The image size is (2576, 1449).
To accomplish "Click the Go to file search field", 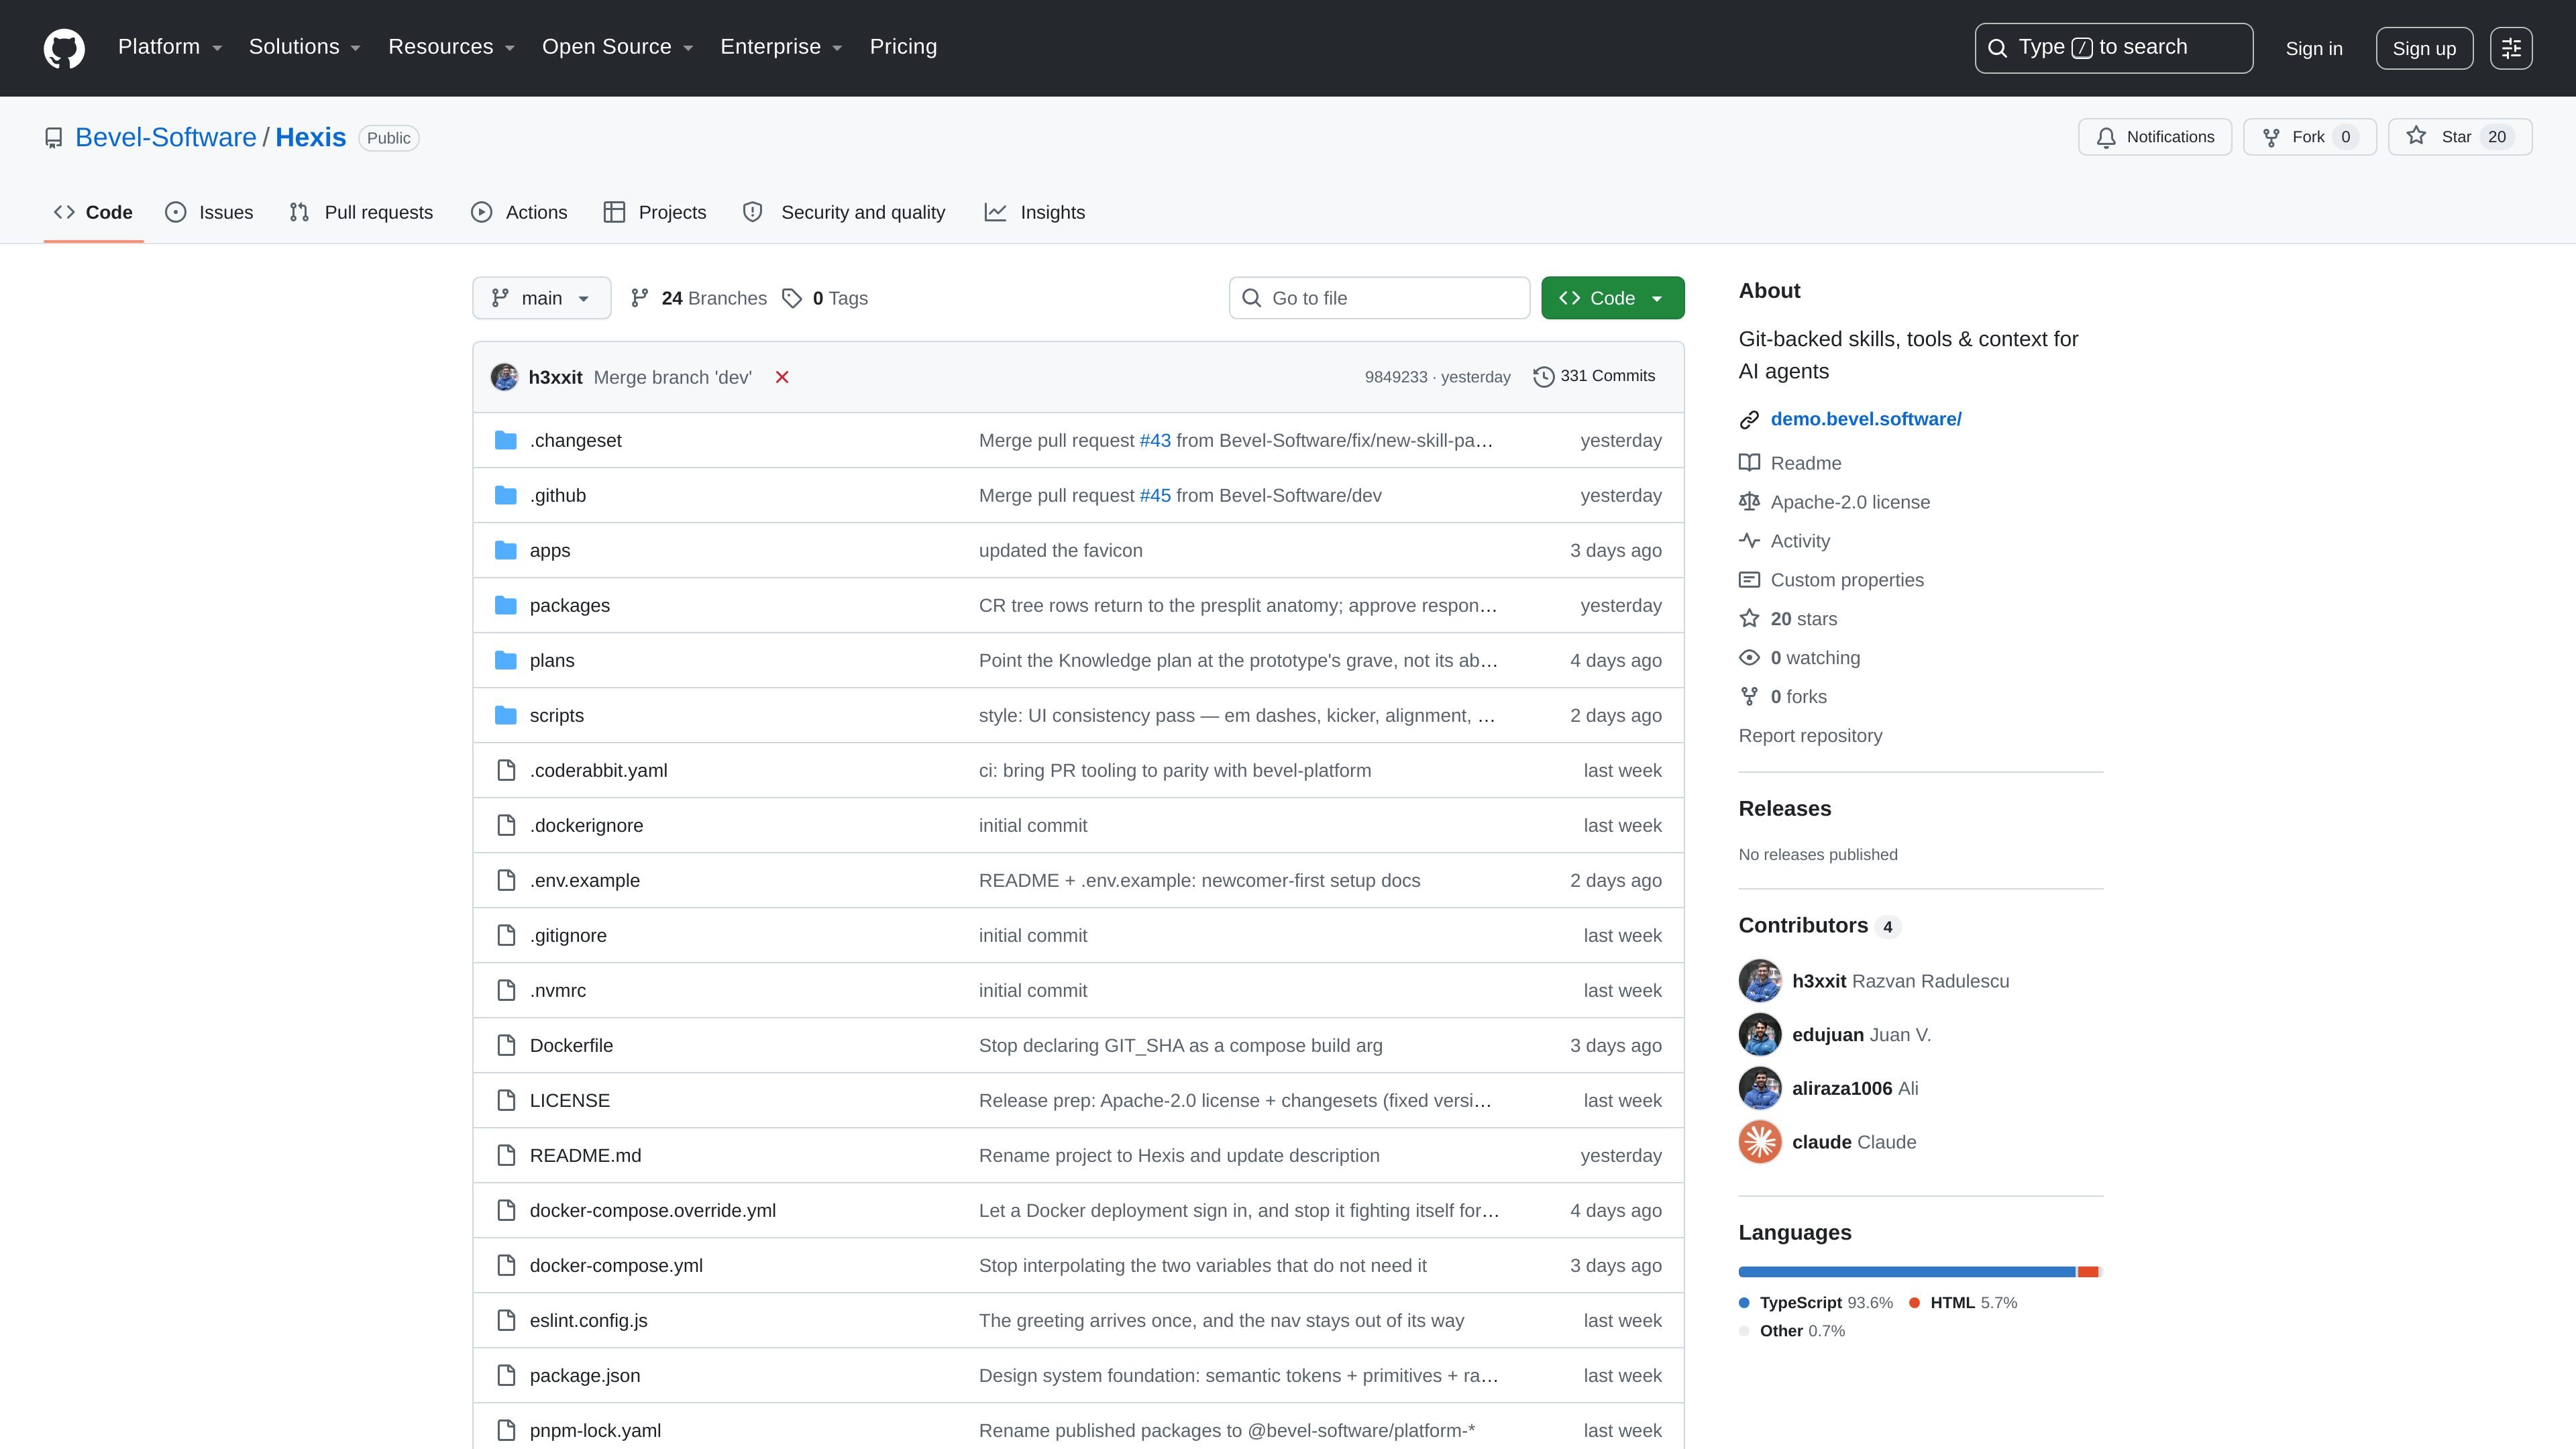I will [1379, 298].
